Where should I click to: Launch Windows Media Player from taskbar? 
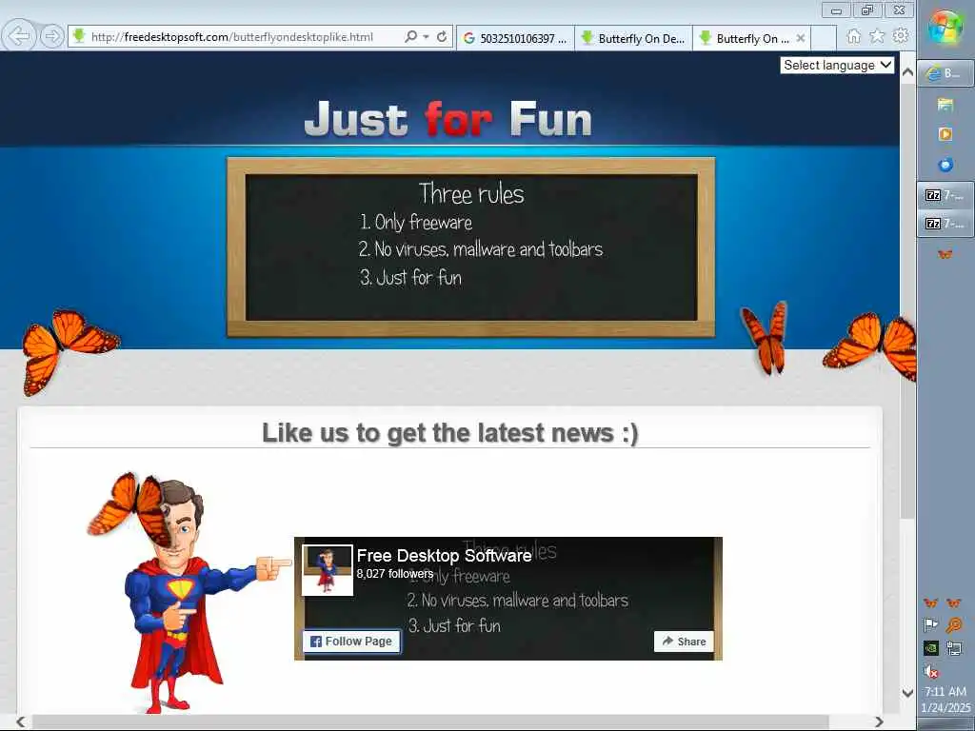[x=945, y=133]
